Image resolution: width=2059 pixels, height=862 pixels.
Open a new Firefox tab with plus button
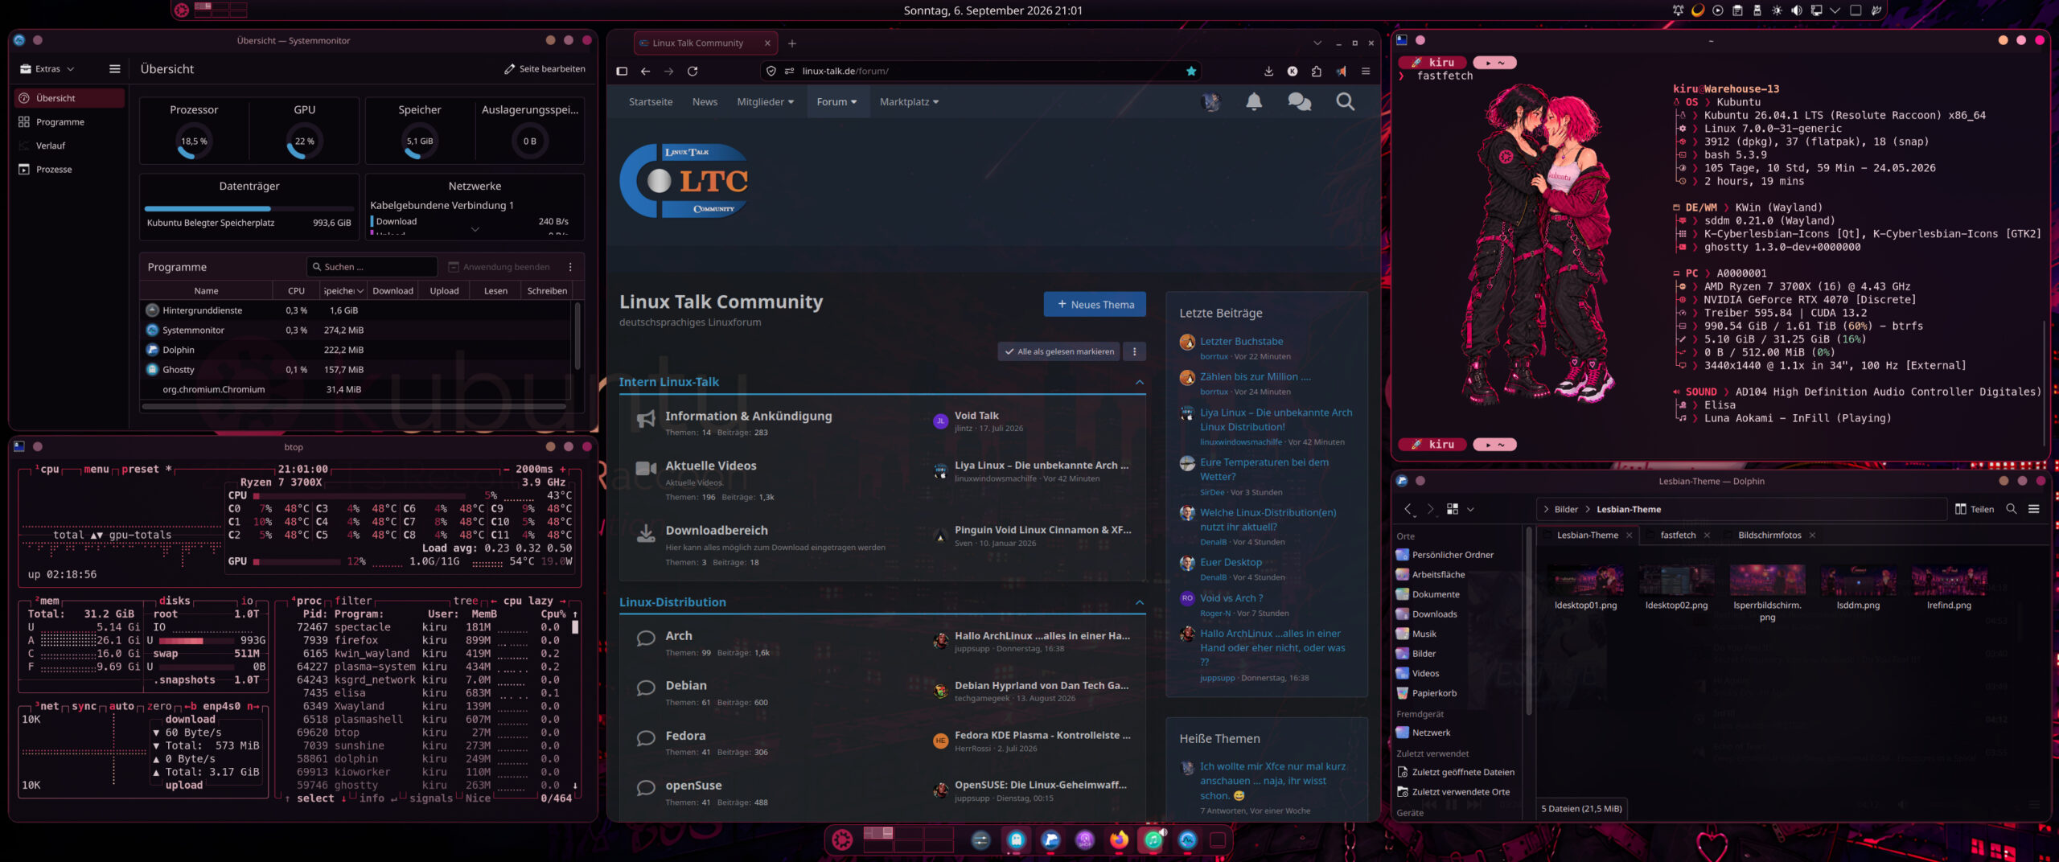click(x=792, y=43)
